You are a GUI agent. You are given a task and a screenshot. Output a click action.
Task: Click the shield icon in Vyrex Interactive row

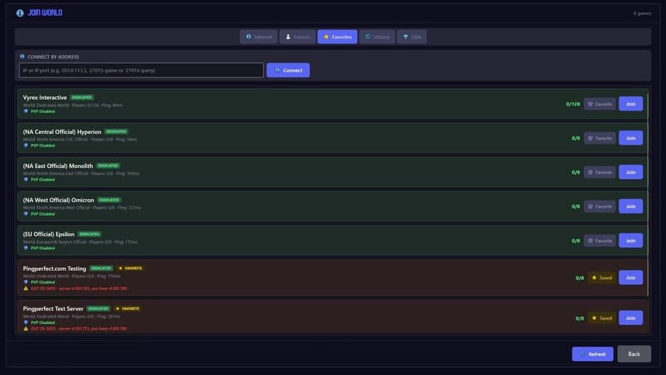coord(26,111)
